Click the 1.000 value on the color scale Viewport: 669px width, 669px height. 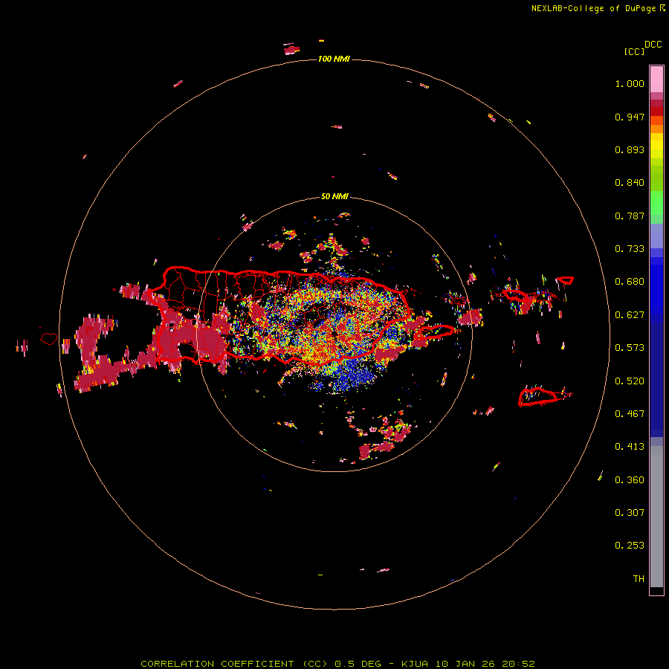coord(630,83)
